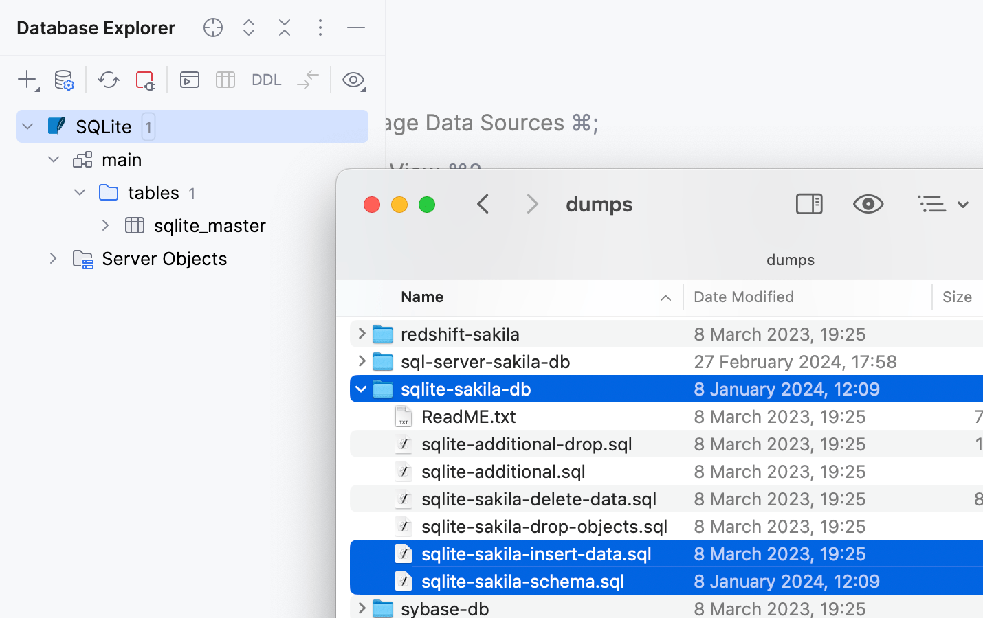Click the Finder back navigation button
The image size is (983, 618).
[x=483, y=204]
